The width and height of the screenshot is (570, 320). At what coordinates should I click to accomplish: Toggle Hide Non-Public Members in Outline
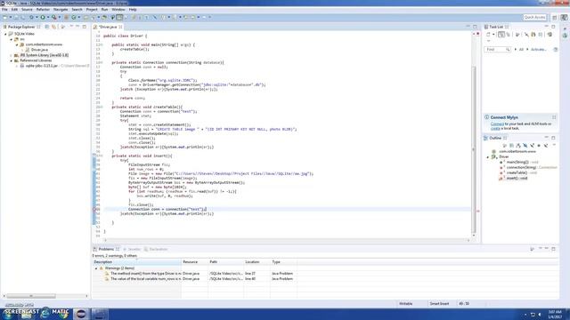click(x=539, y=146)
